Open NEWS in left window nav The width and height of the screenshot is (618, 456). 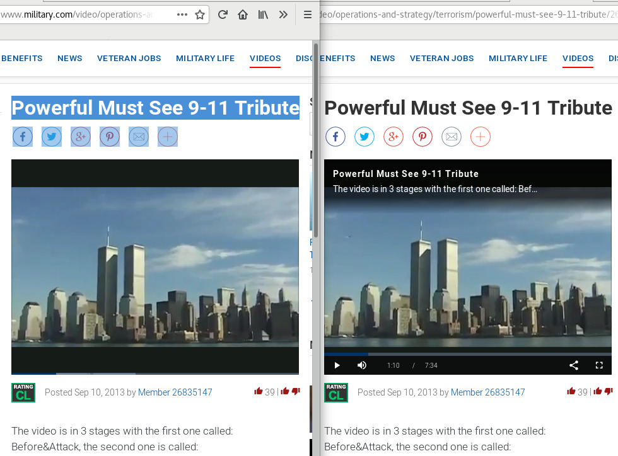[x=70, y=59]
